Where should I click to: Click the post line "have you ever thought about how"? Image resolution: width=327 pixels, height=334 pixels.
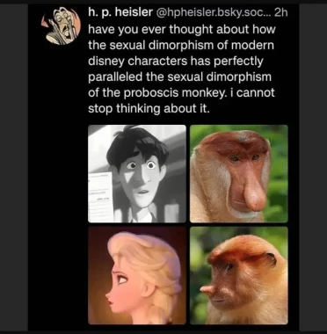click(x=182, y=29)
